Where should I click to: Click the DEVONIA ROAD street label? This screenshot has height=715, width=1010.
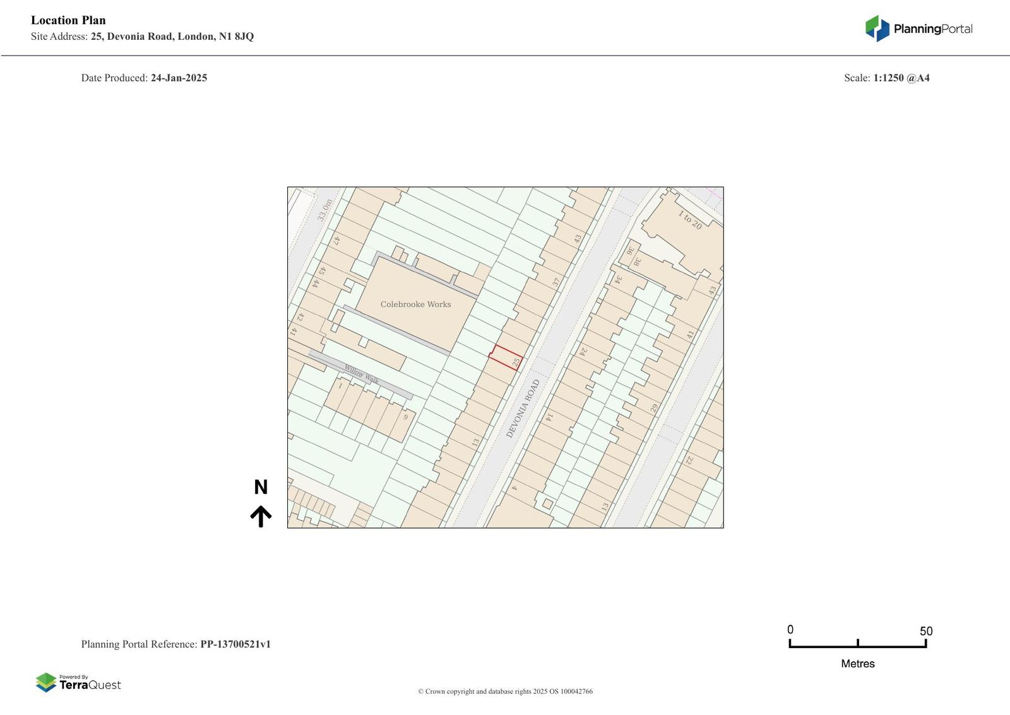coord(523,408)
